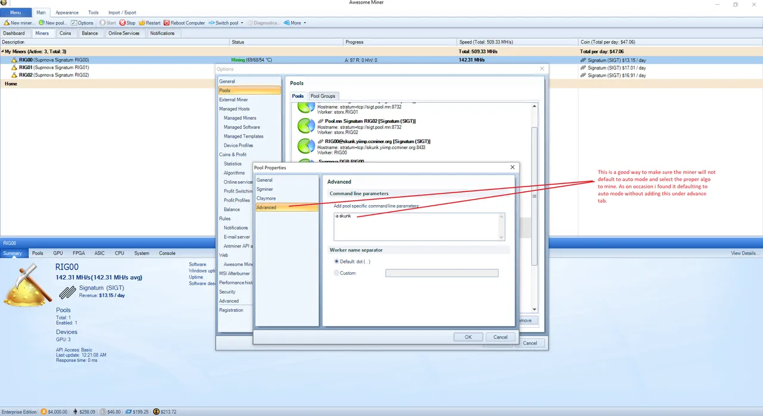The image size is (763, 416).
Task: Click the RIG00 miner pickaxe icon in list
Action: coord(14,60)
